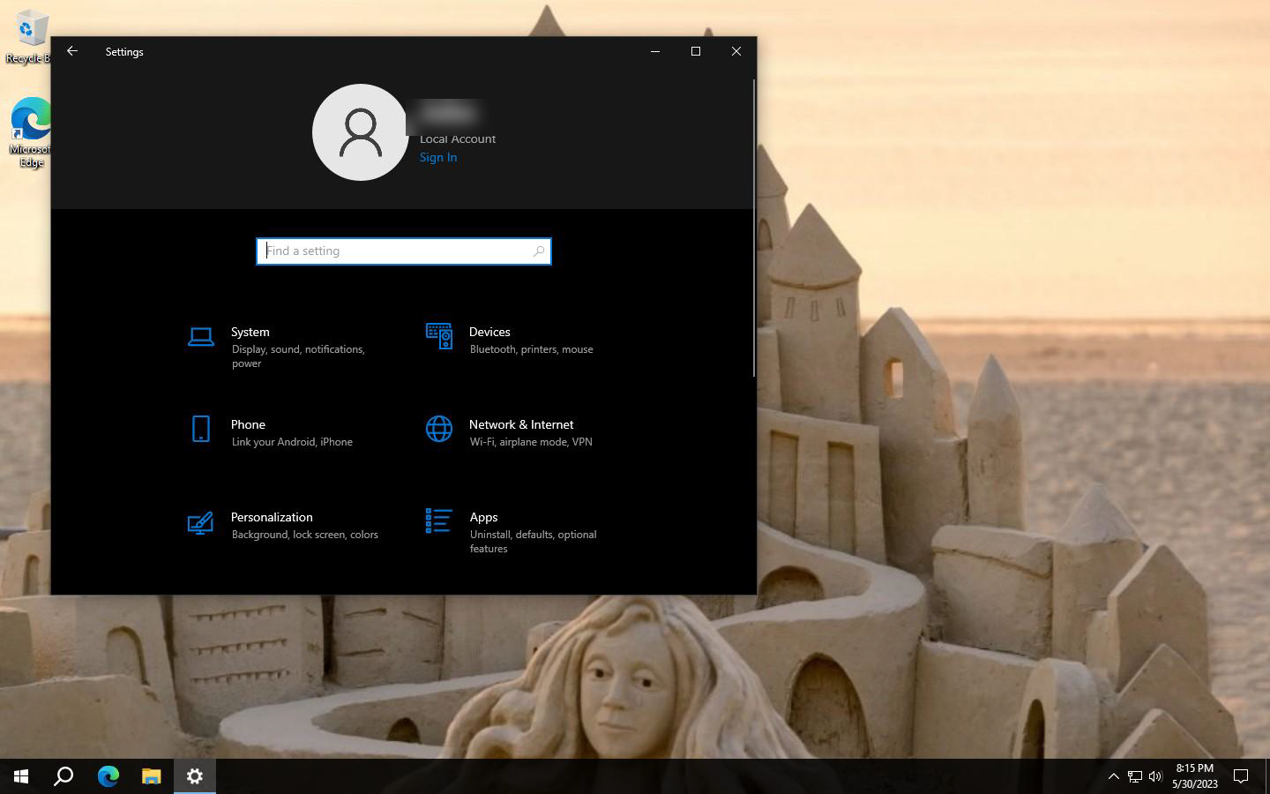This screenshot has height=794, width=1270.
Task: Open Devices settings
Action: (489, 332)
